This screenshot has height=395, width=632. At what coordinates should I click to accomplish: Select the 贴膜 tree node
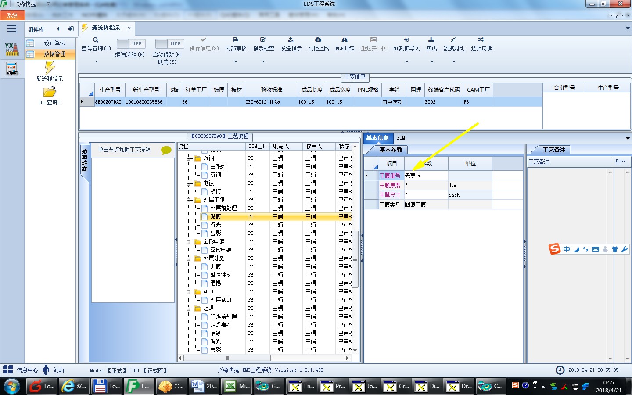click(215, 217)
